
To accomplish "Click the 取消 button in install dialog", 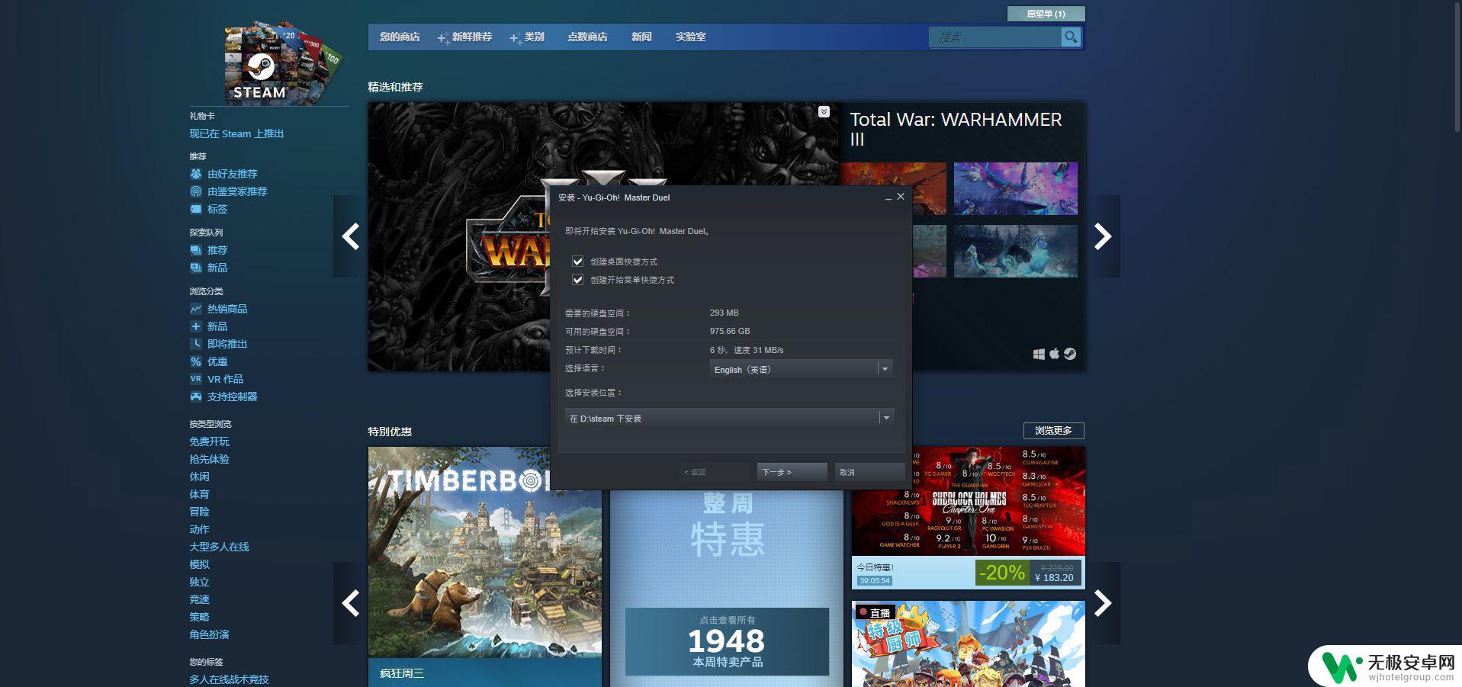I will pyautogui.click(x=869, y=472).
